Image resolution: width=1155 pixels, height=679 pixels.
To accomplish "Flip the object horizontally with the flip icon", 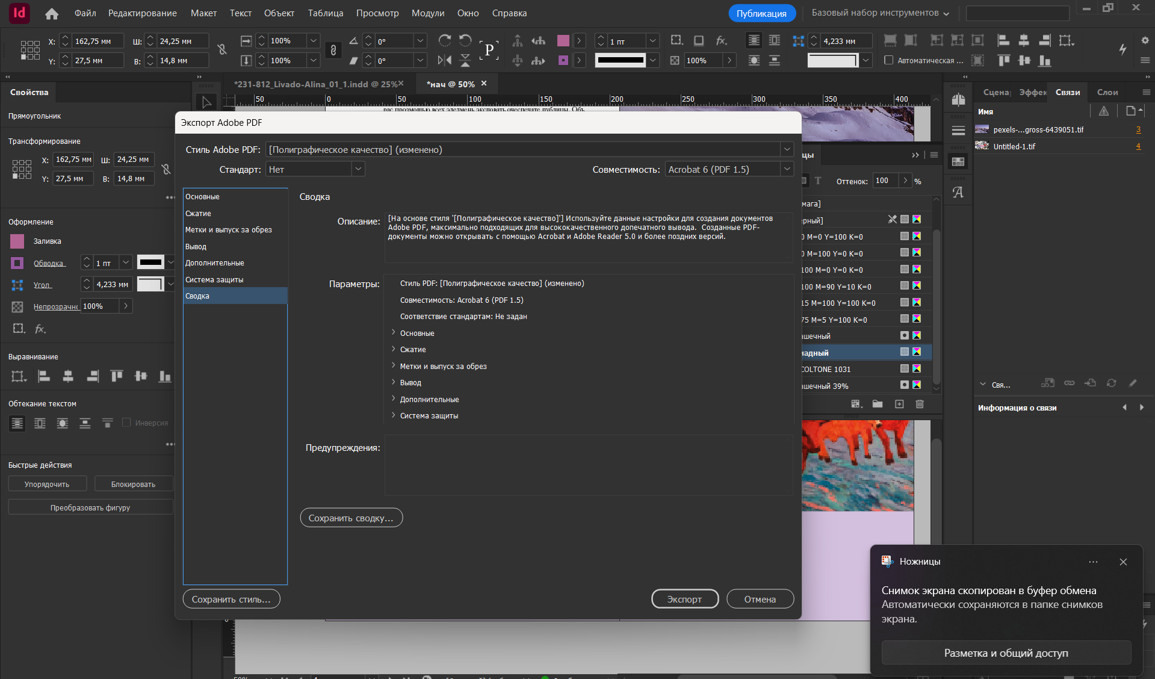I will click(445, 60).
